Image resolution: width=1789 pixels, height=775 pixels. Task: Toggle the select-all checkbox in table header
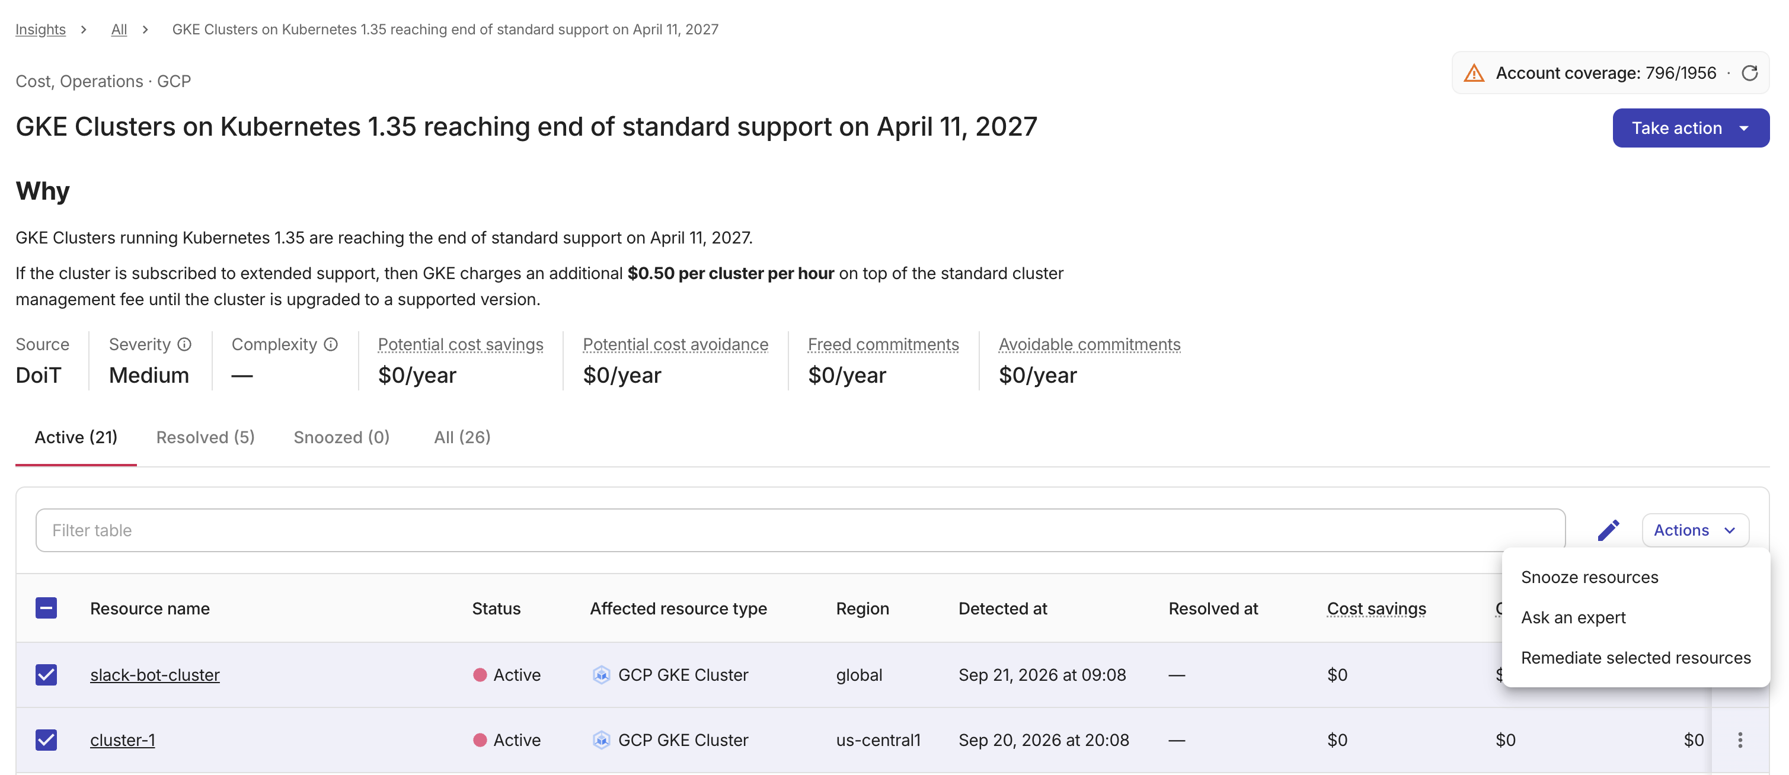46,609
